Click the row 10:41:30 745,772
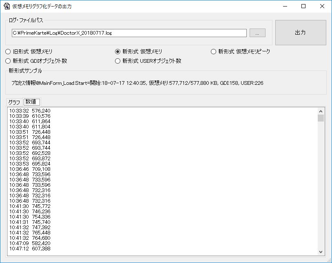Screen dimensions: 332x263 coord(30,206)
